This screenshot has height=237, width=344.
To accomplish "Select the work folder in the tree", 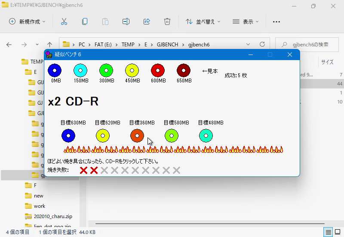I will point(35,206).
